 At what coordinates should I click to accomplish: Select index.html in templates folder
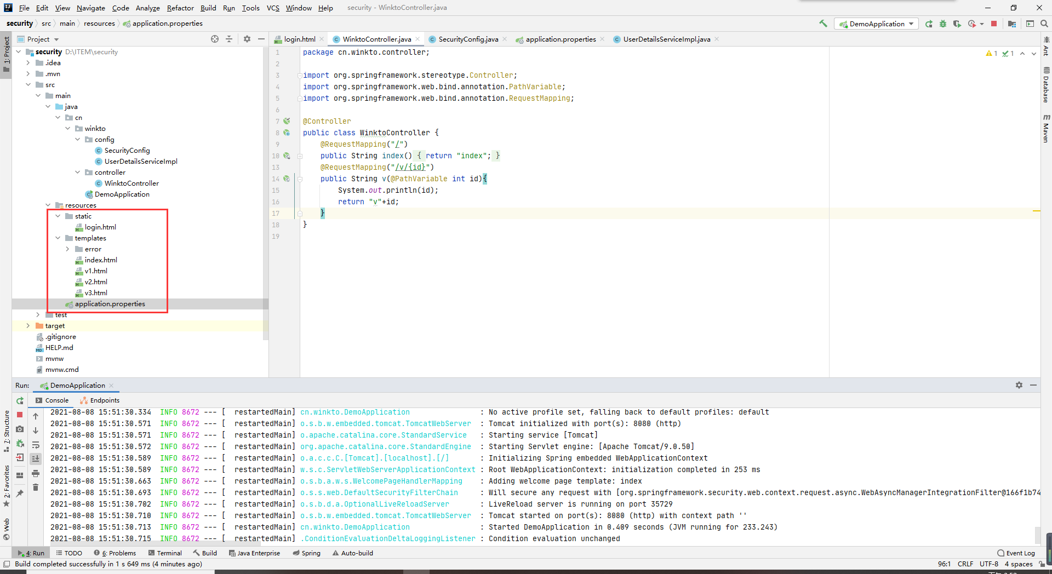tap(101, 260)
